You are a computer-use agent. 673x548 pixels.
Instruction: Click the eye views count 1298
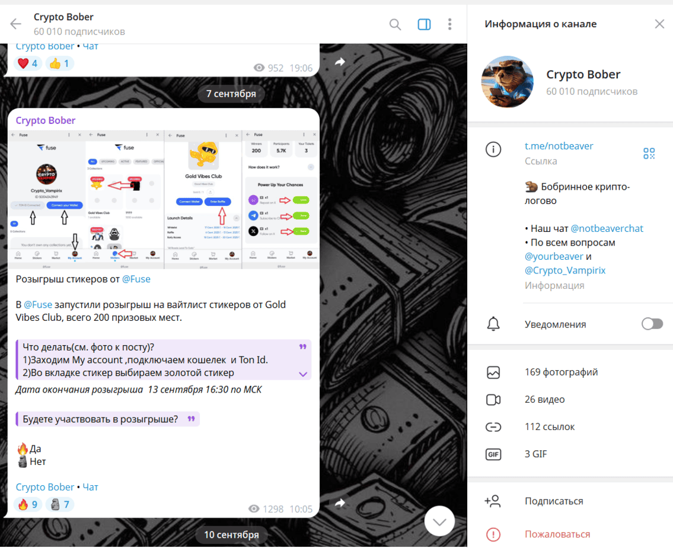pyautogui.click(x=266, y=509)
